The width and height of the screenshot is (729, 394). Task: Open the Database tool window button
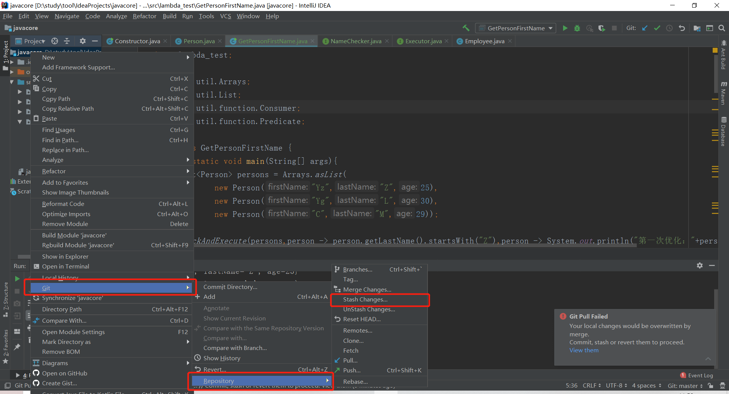click(723, 132)
